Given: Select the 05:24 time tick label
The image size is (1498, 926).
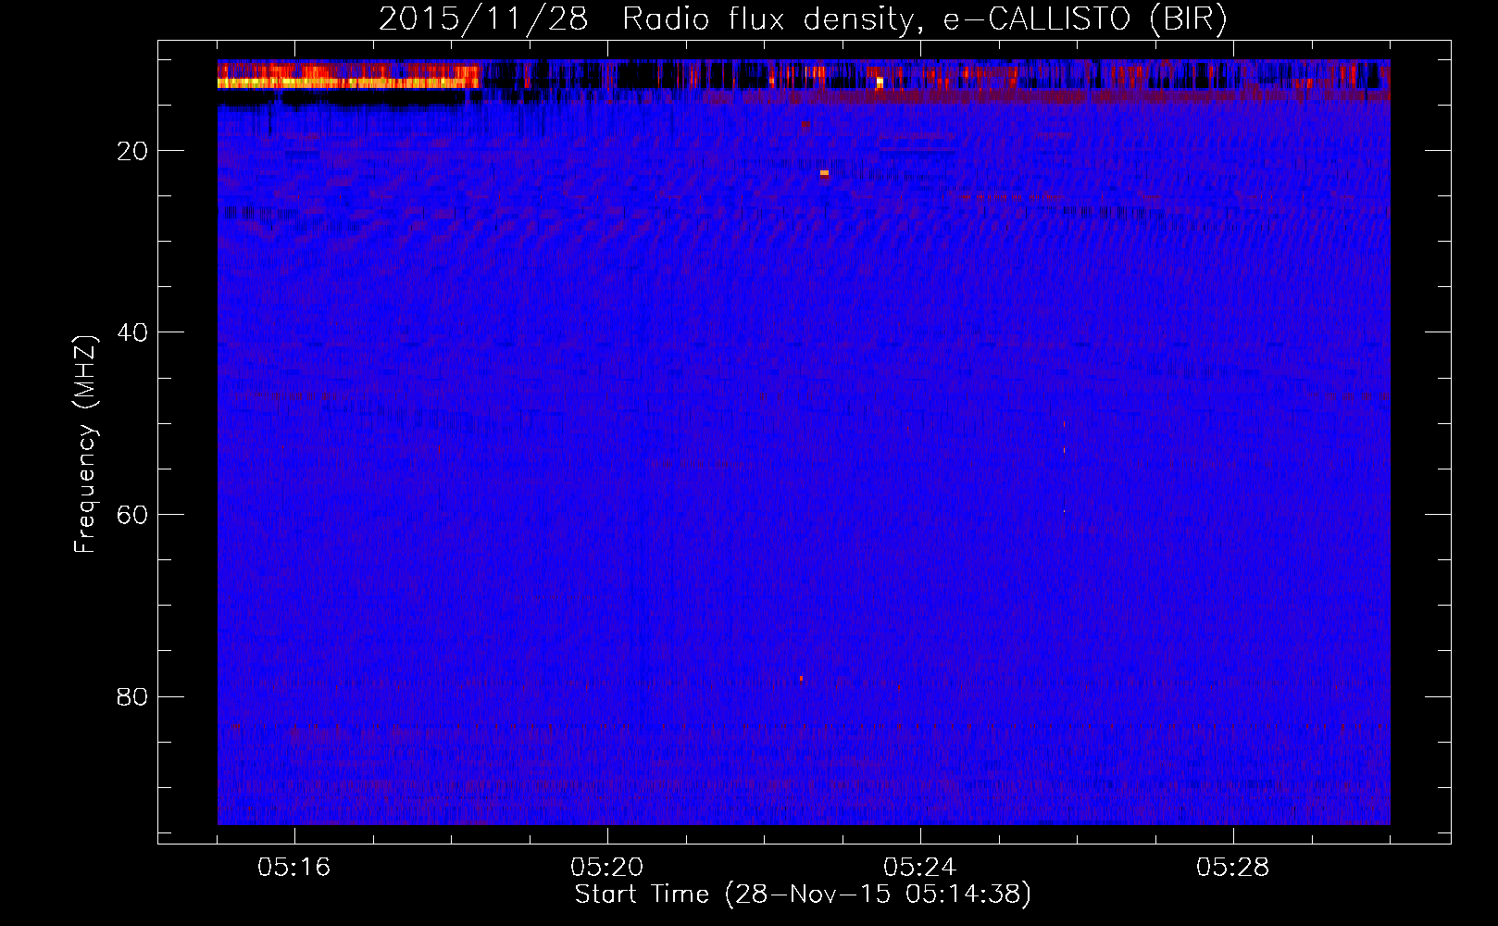Looking at the screenshot, I should (x=920, y=868).
